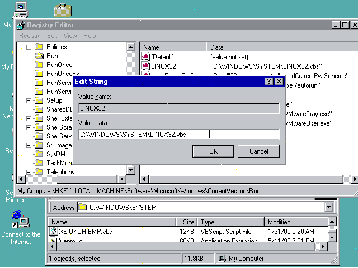
Task: Sort the Explorer window by Modified column
Action: [x=296, y=222]
